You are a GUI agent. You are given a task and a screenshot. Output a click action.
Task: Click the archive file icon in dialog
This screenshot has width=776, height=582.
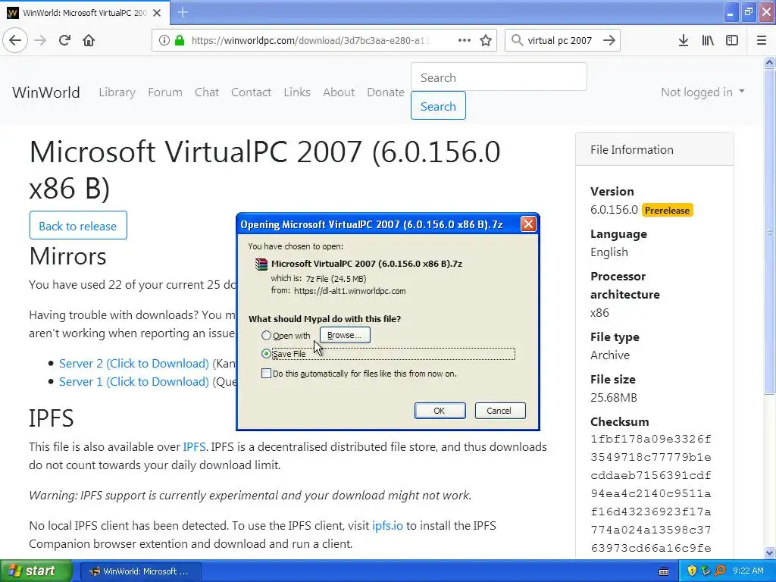(x=261, y=264)
